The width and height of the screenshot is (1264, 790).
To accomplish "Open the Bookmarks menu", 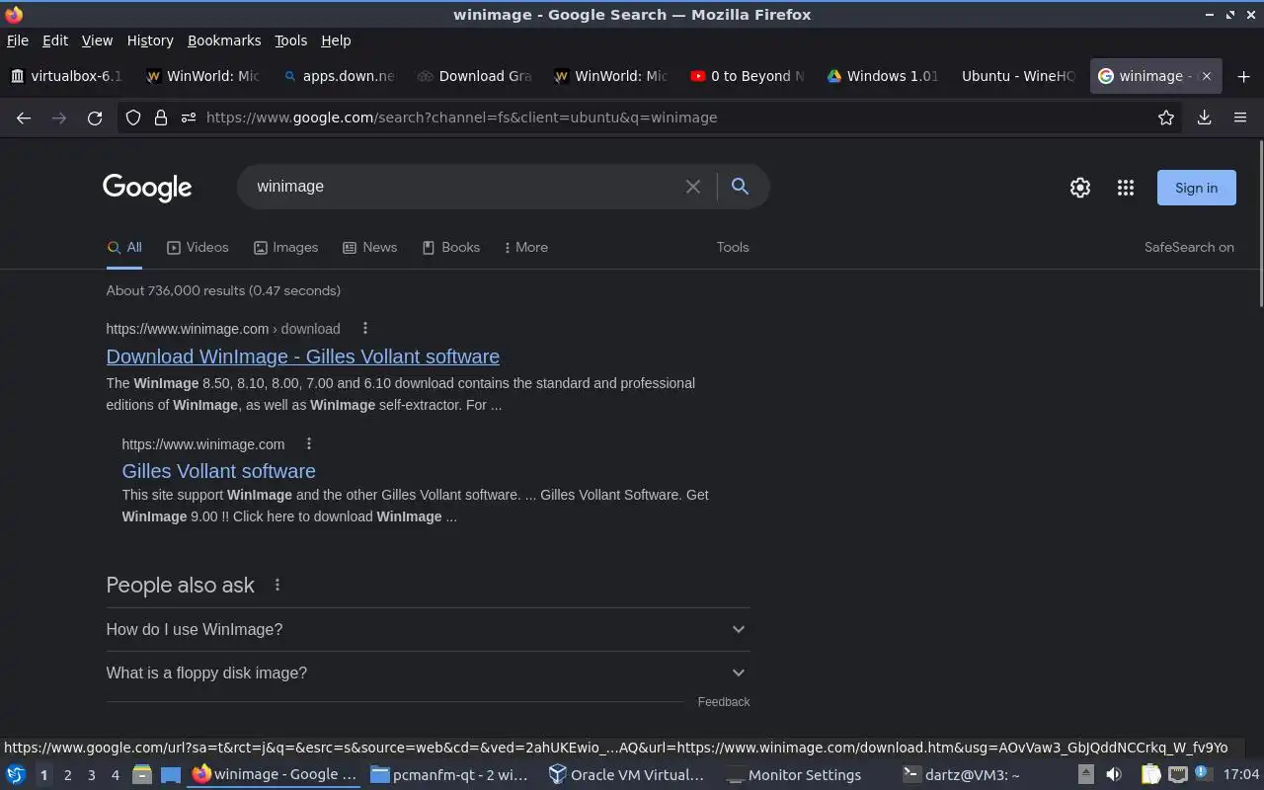I will tap(224, 40).
